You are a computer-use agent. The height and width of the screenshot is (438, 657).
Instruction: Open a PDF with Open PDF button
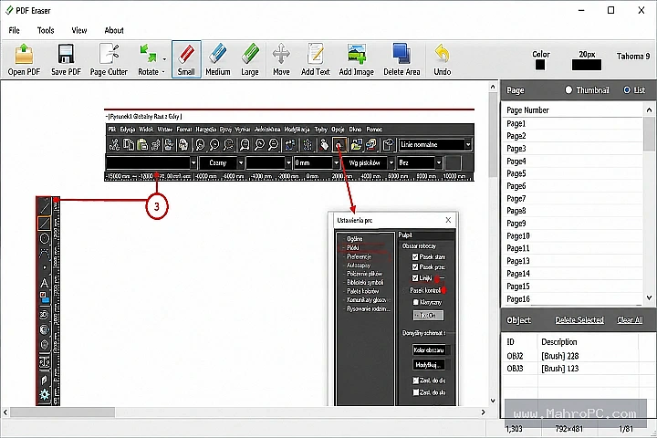point(24,59)
